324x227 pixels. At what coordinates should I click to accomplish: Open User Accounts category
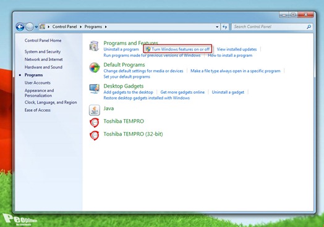pyautogui.click(x=37, y=83)
